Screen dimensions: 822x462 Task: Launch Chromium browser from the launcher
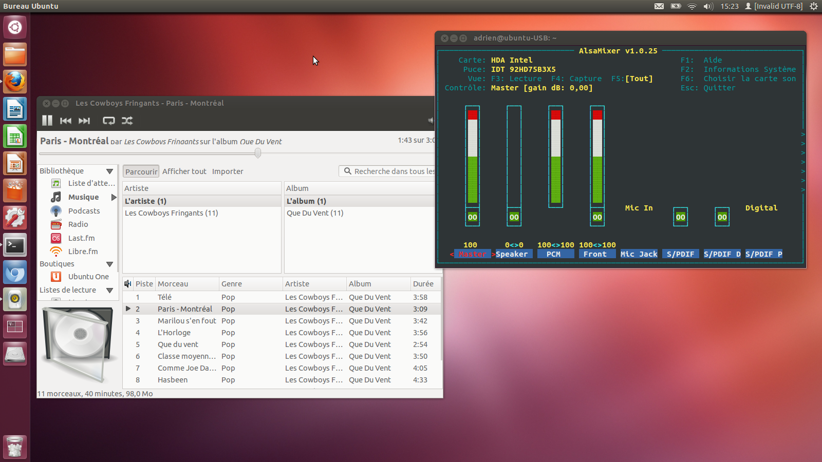(x=15, y=273)
